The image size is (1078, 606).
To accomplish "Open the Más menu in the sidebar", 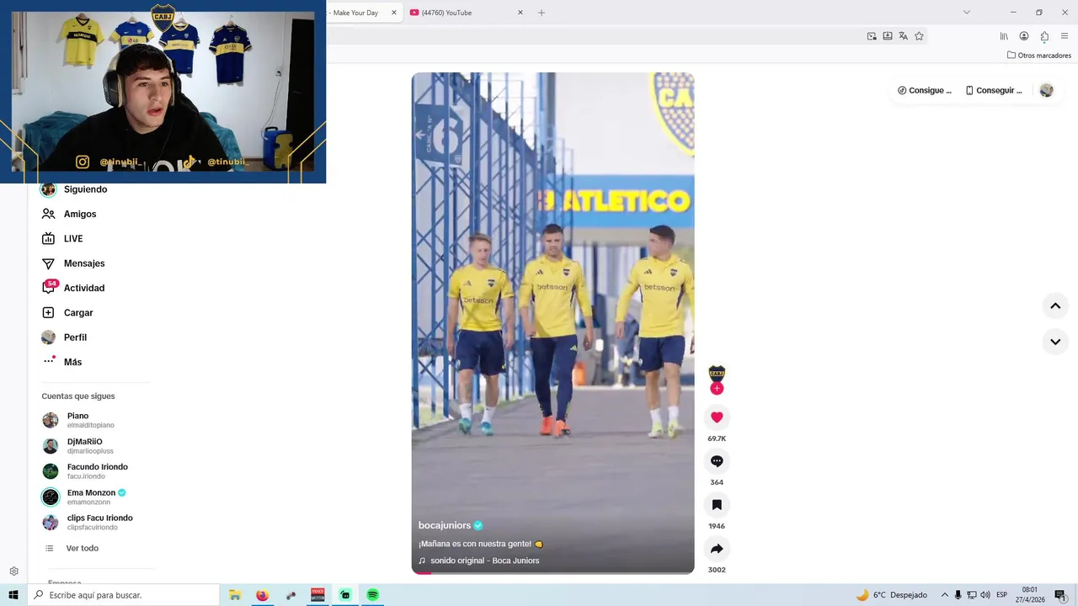I will pyautogui.click(x=72, y=362).
